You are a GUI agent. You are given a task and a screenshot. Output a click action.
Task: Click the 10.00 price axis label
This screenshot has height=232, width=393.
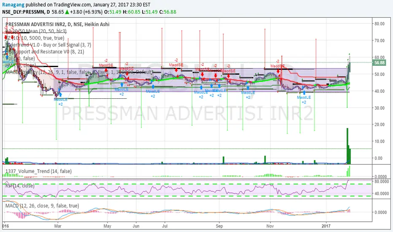tap(380, 141)
